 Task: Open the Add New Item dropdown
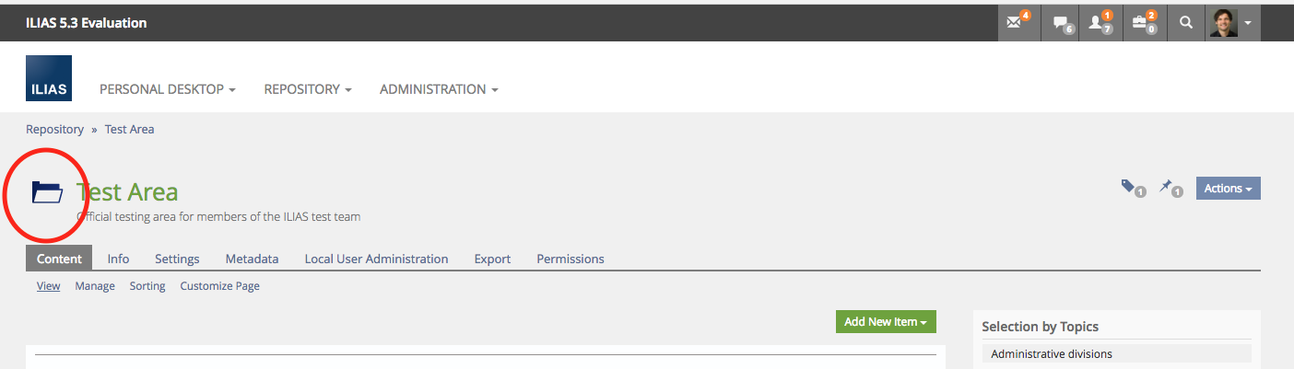[885, 321]
